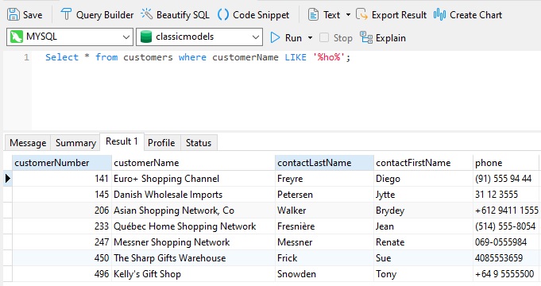Select cell 'The Sharp Gifts Warehouse'
This screenshot has width=541, height=286.
pyautogui.click(x=193, y=257)
